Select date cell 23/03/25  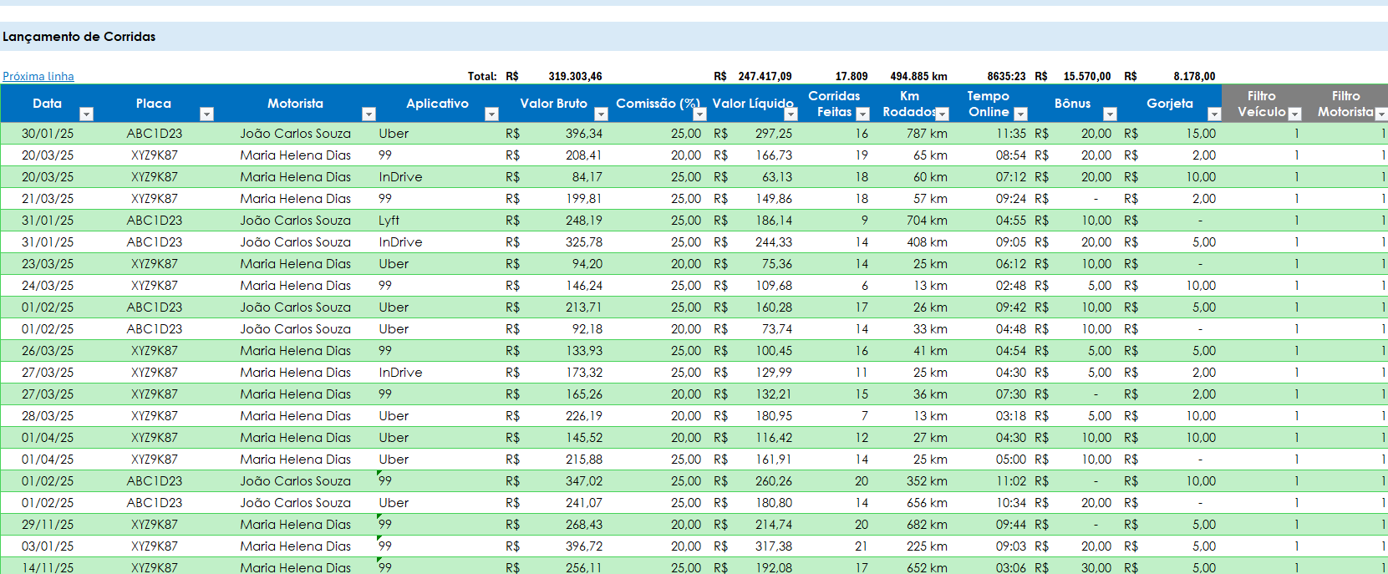coord(48,264)
